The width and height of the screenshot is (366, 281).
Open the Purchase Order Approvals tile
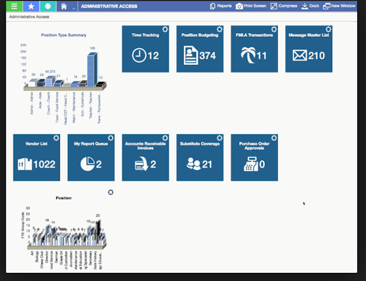(x=254, y=157)
